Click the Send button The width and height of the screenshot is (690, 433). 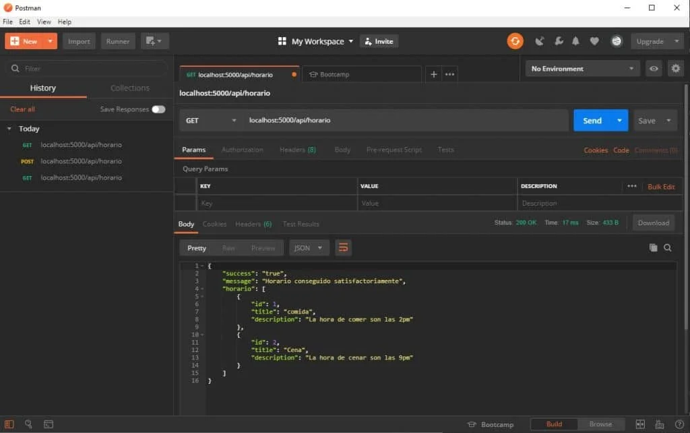[592, 120]
